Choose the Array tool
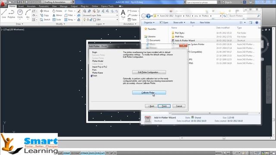276x155 pixels. [69, 20]
